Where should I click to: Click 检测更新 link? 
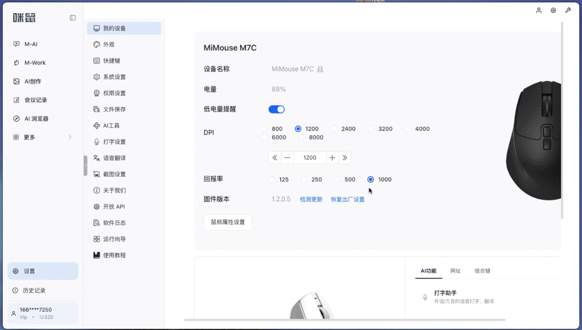pos(311,199)
